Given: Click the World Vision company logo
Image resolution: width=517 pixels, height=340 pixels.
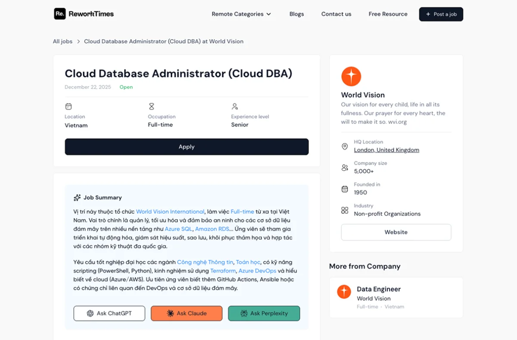Looking at the screenshot, I should 351,77.
